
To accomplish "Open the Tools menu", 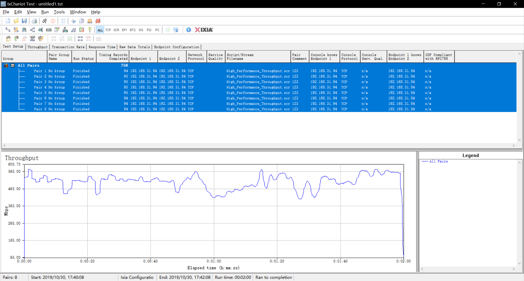I will [59, 12].
